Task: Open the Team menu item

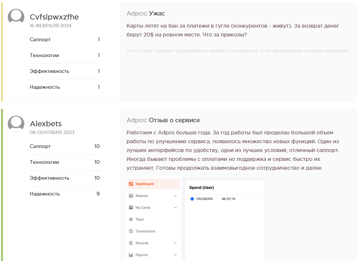Action: pyautogui.click(x=153, y=219)
